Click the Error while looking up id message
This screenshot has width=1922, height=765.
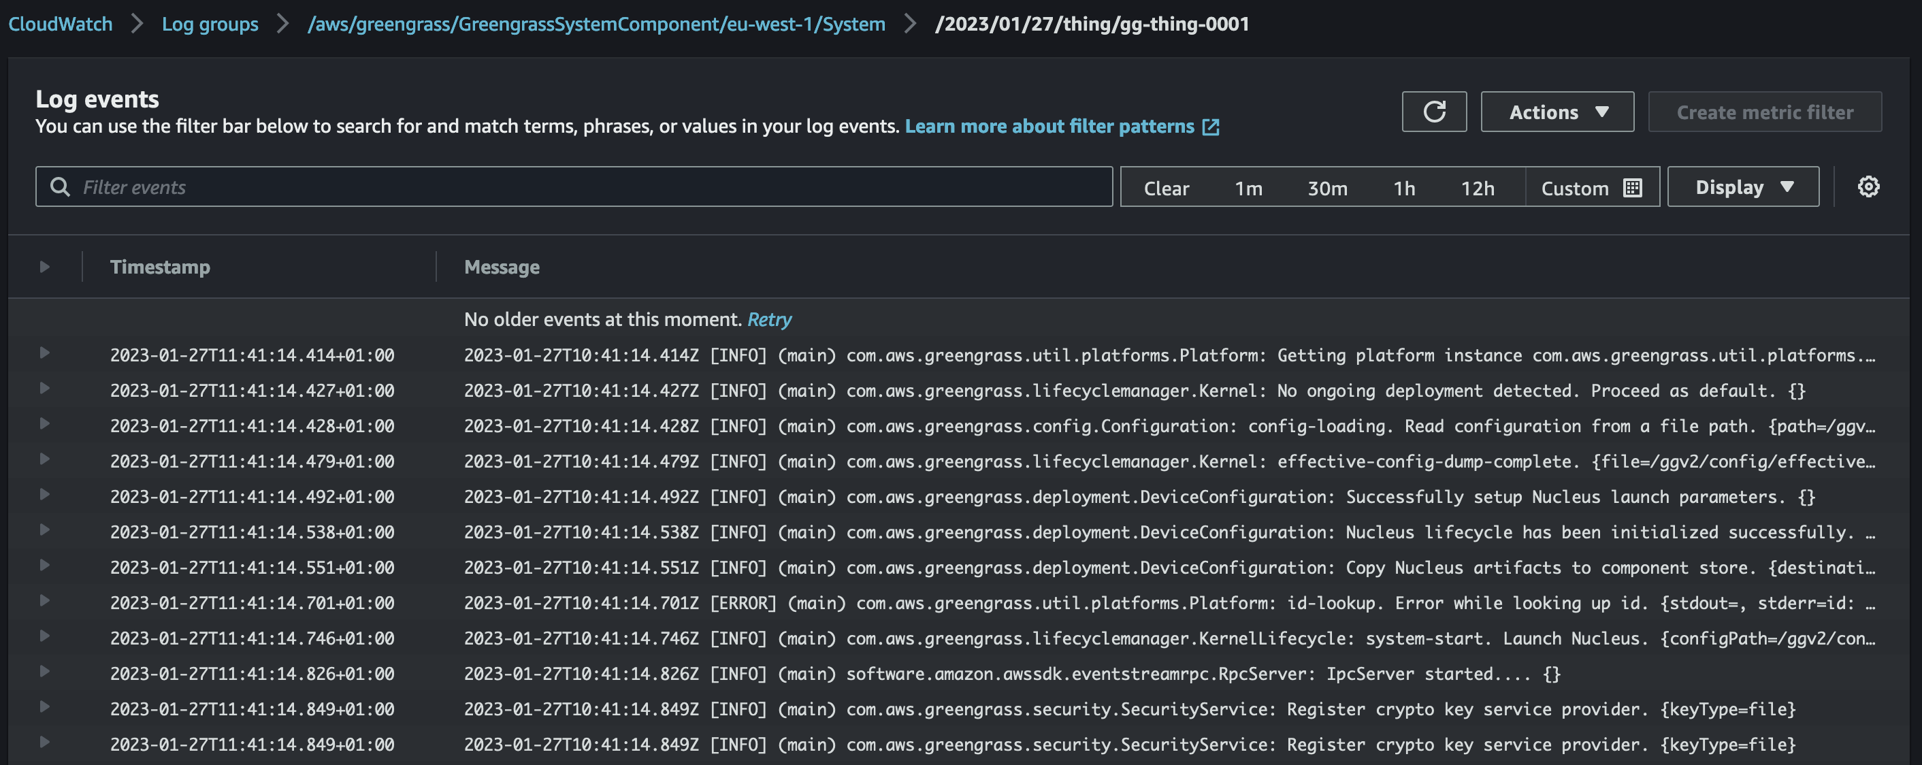point(1169,603)
